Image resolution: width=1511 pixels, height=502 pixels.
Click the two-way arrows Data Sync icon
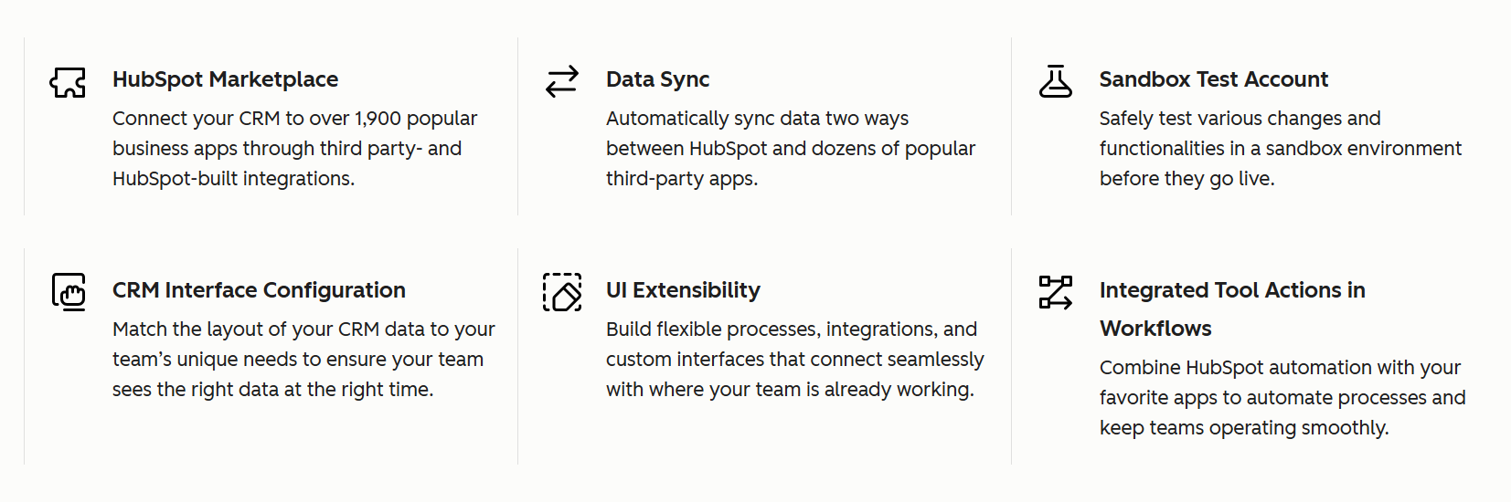click(561, 81)
